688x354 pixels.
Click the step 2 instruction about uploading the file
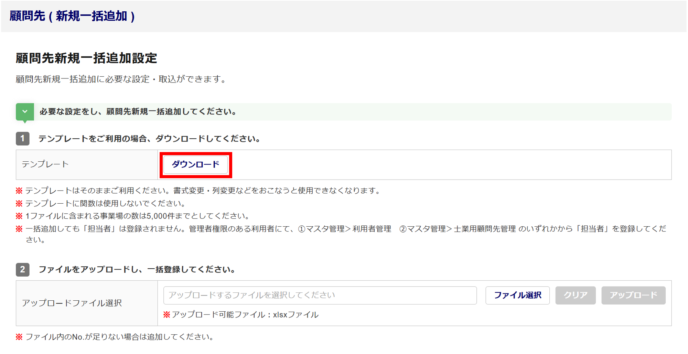(x=137, y=269)
